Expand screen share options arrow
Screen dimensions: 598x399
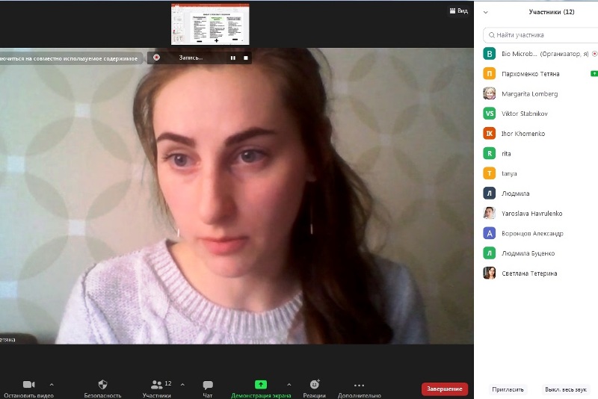tap(289, 385)
